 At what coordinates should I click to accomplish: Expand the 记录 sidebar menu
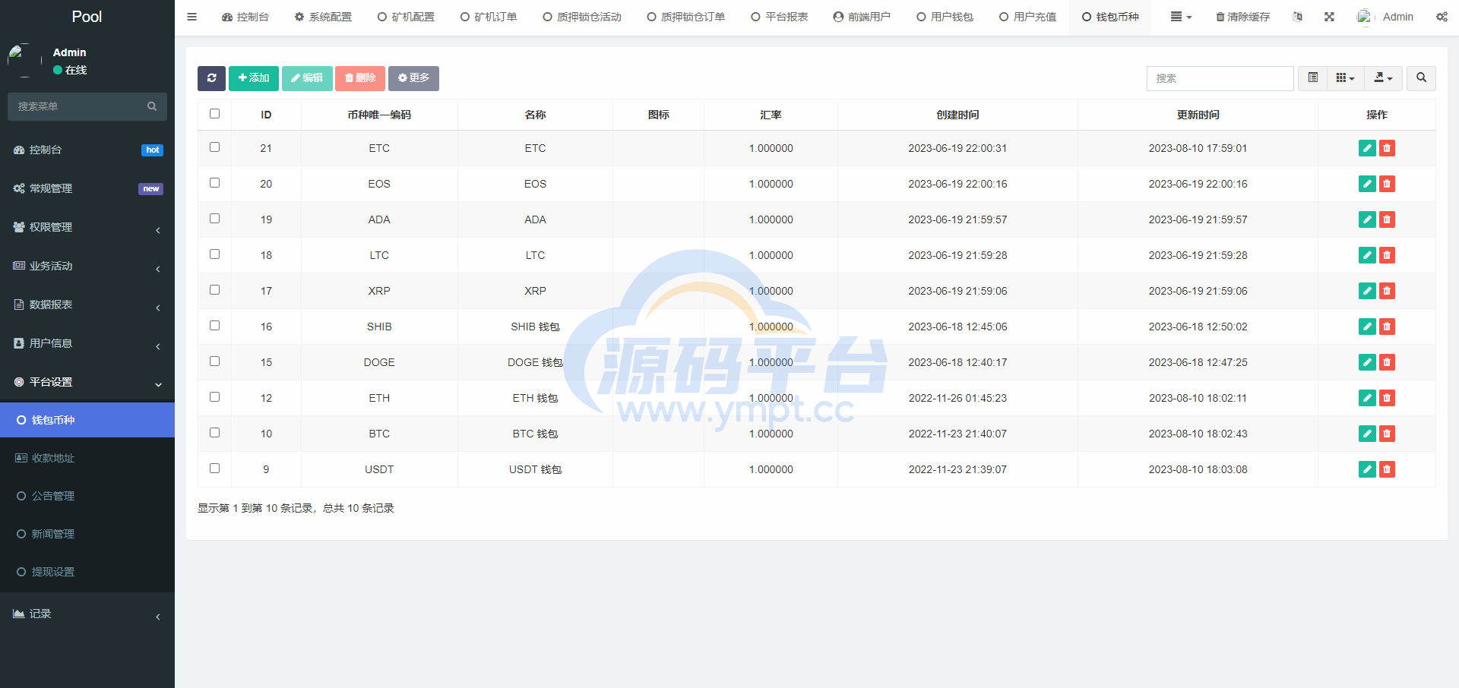click(x=87, y=614)
